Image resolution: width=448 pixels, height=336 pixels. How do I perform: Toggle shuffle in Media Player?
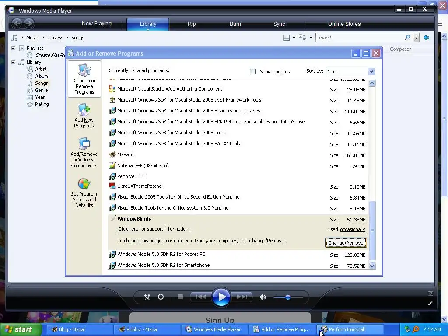[x=147, y=297]
